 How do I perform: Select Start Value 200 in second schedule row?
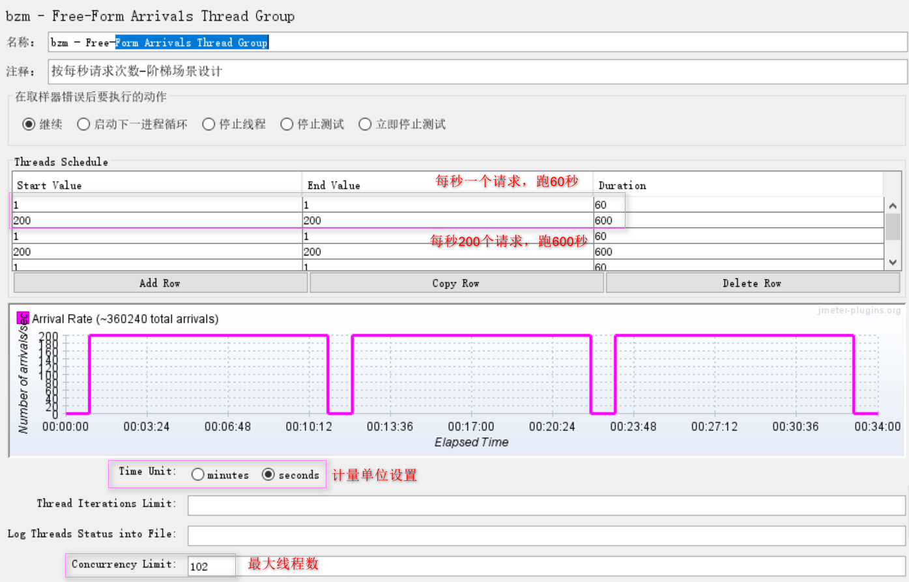157,220
